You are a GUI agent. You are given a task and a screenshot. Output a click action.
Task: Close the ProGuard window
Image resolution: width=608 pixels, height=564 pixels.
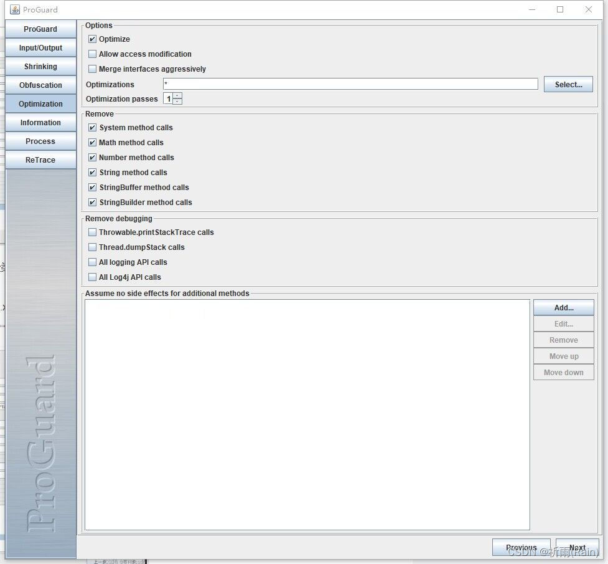click(x=588, y=9)
